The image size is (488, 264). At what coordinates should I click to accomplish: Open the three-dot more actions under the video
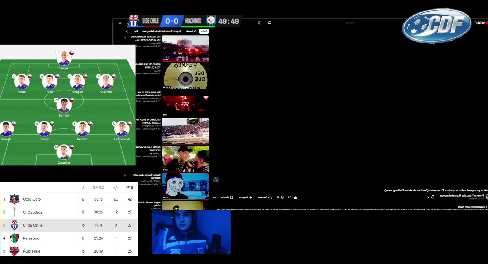(214, 197)
